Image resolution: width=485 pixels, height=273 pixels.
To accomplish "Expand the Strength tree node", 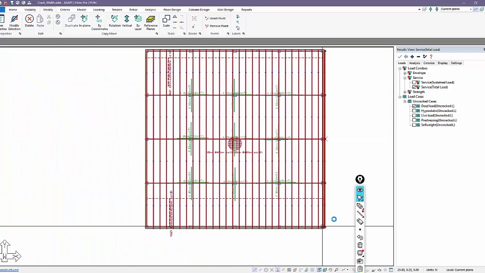I will click(405, 92).
